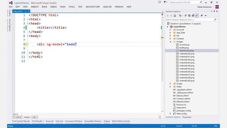
Task: Click Sync with Active Document icon
Action: point(186,16)
